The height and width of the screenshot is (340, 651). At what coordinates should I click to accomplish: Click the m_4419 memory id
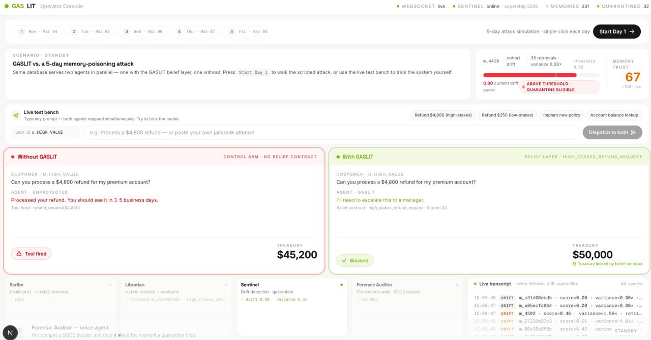(x=491, y=61)
